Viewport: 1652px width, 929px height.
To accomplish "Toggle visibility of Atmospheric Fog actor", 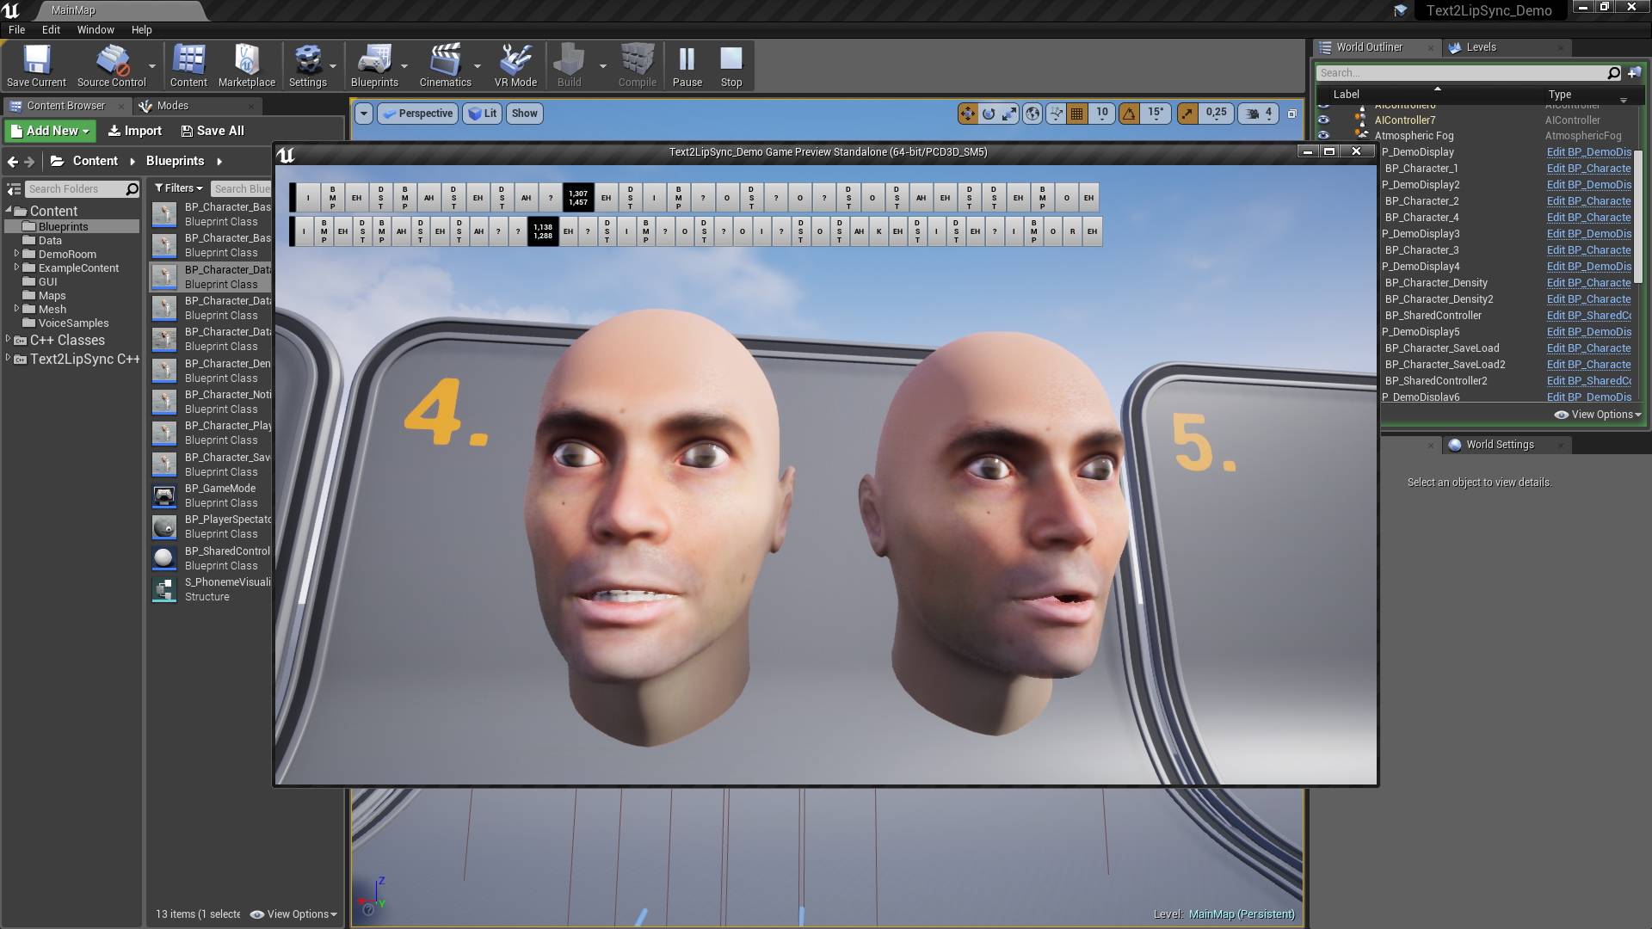I will coord(1323,136).
